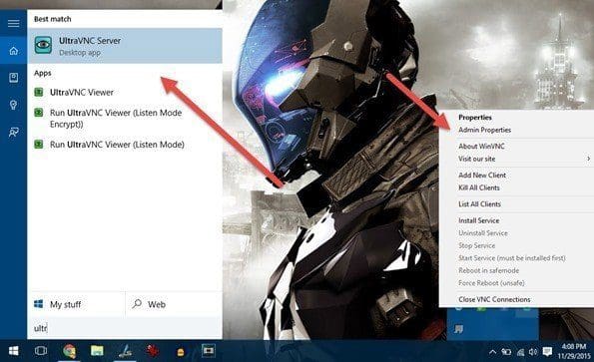Open About WinVNC menu entry

(481, 146)
